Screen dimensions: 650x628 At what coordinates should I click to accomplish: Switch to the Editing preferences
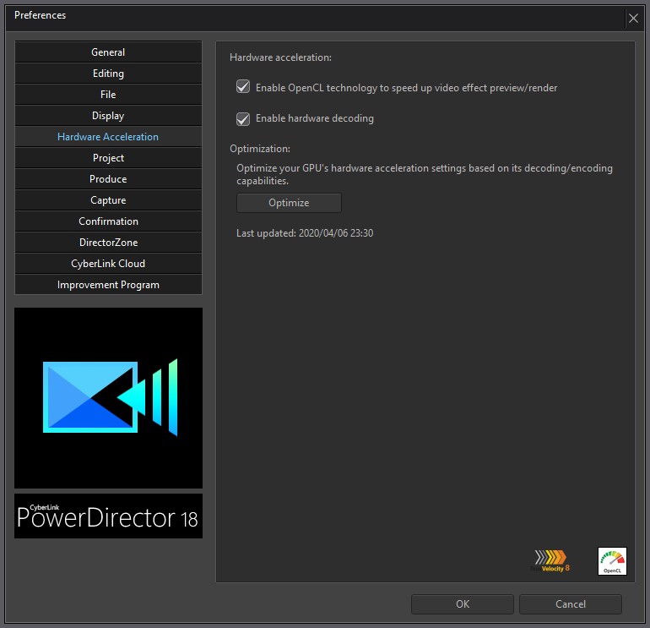[108, 74]
